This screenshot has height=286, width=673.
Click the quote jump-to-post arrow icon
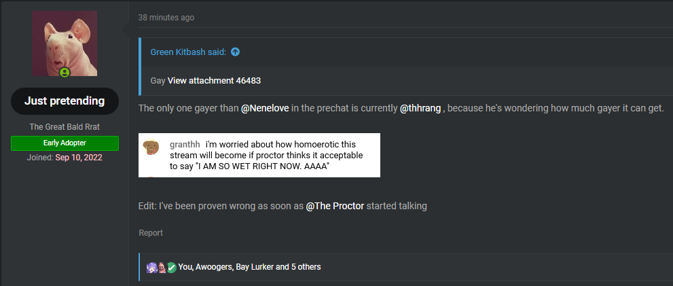(235, 52)
